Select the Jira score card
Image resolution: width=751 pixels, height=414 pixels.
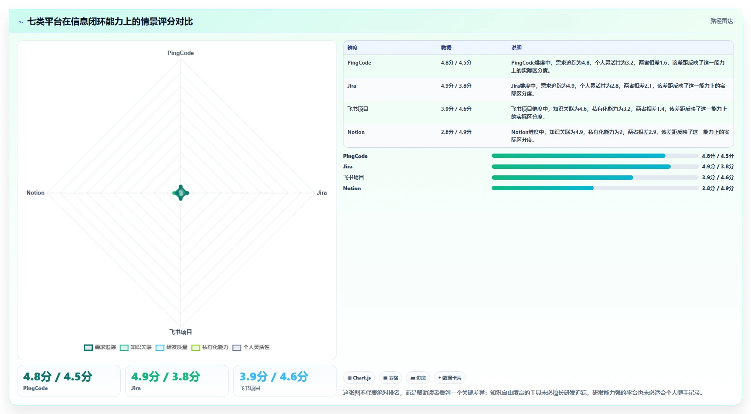point(177,381)
